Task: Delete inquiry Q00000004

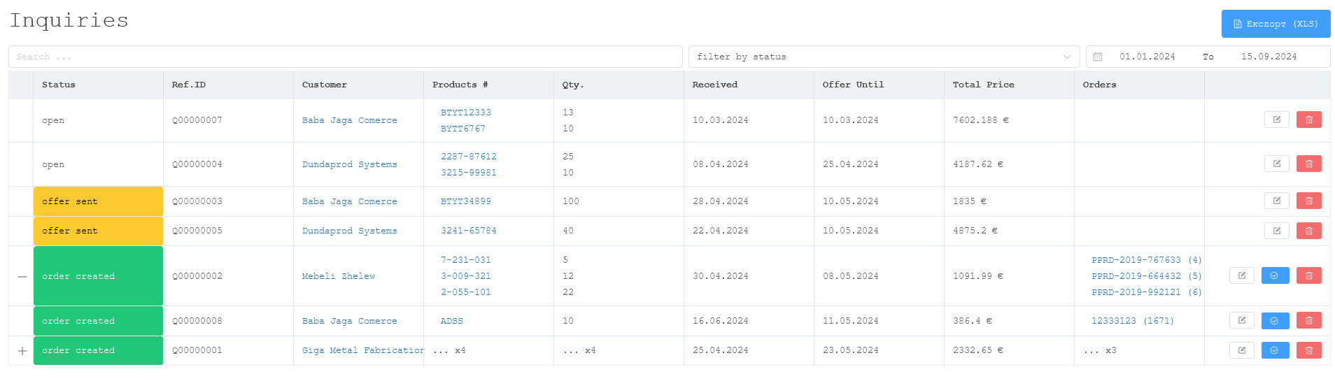Action: pos(1308,164)
